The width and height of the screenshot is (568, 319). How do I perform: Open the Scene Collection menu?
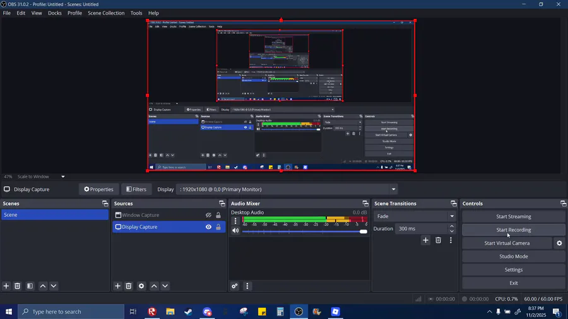(x=106, y=13)
